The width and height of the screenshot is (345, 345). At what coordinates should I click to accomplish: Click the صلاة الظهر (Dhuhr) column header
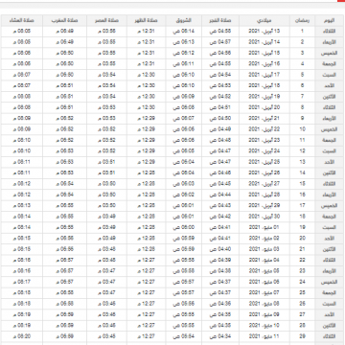pyautogui.click(x=147, y=20)
